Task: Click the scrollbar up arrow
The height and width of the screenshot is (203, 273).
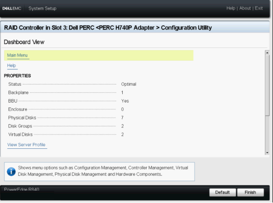Action: pyautogui.click(x=267, y=52)
